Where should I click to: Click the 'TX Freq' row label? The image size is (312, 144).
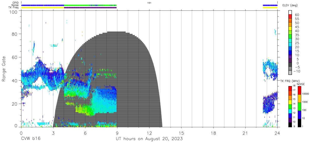click(14, 7)
